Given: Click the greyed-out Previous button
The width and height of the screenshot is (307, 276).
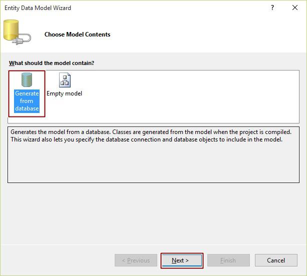Looking at the screenshot, I should pos(136,260).
